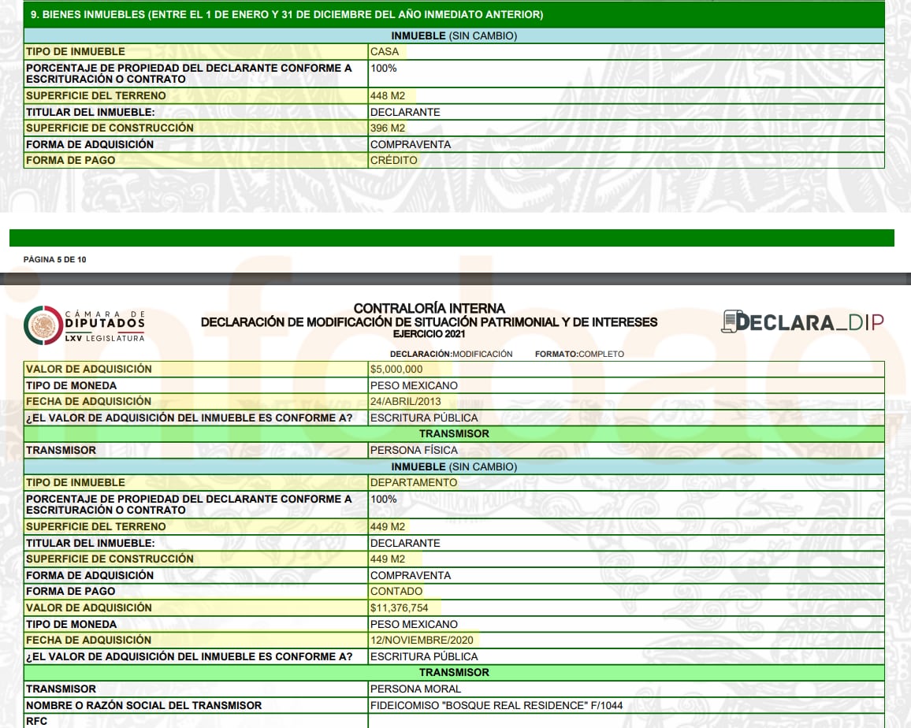Click the DECLARA_DIP document logo icon
Screen dimensions: 911x728
point(732,321)
